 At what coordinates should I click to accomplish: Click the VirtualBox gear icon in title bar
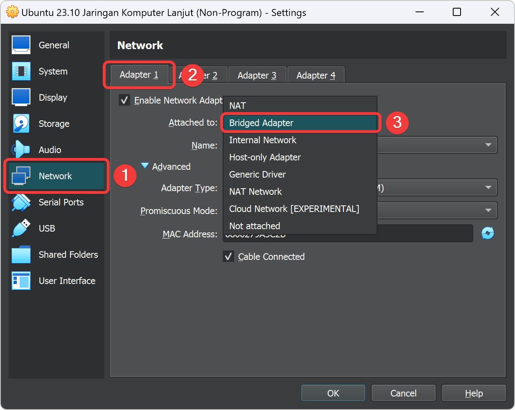coord(13,12)
